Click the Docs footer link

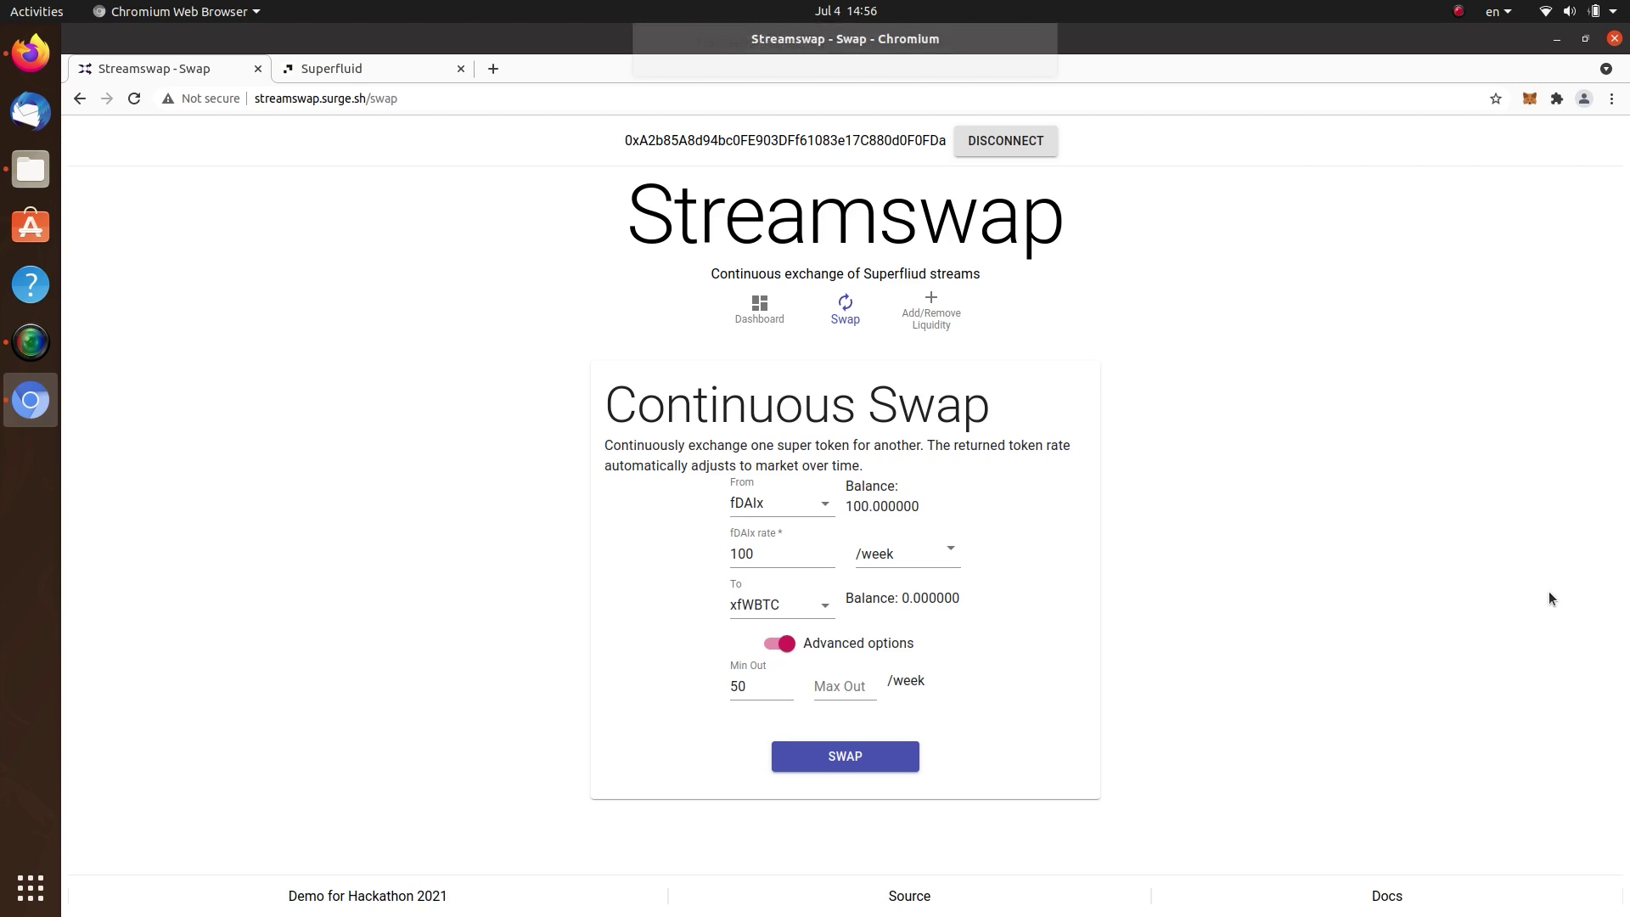1387,896
